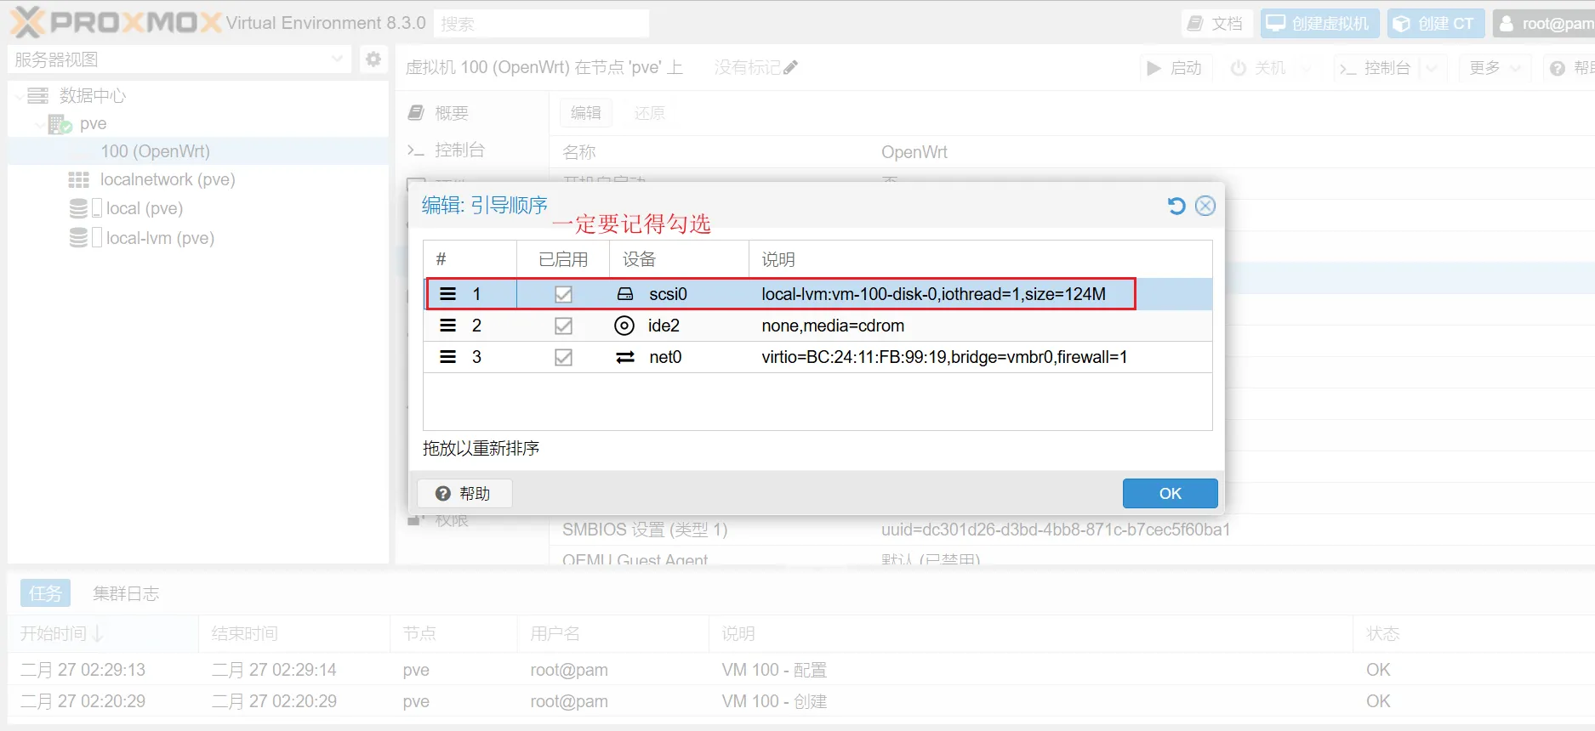Viewport: 1595px width, 731px height.
Task: Confirm boot order with OK button
Action: click(1170, 493)
